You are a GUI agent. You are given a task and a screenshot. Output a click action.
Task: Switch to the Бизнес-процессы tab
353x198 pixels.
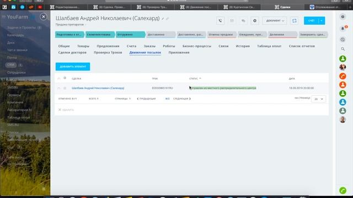197,46
